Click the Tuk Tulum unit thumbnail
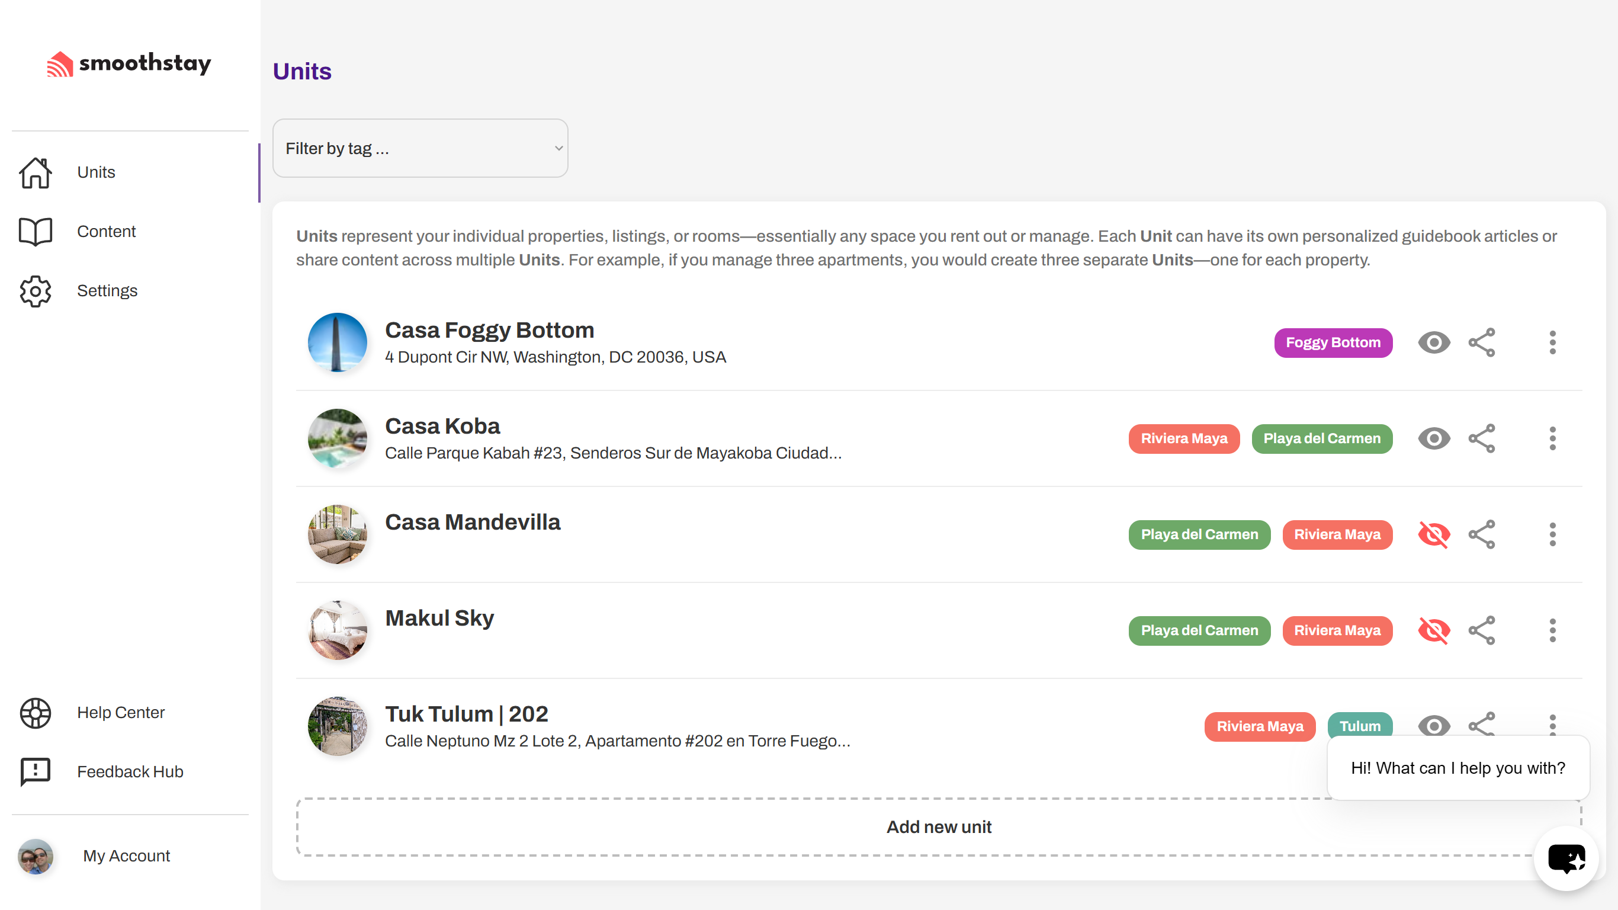The image size is (1618, 910). tap(338, 726)
